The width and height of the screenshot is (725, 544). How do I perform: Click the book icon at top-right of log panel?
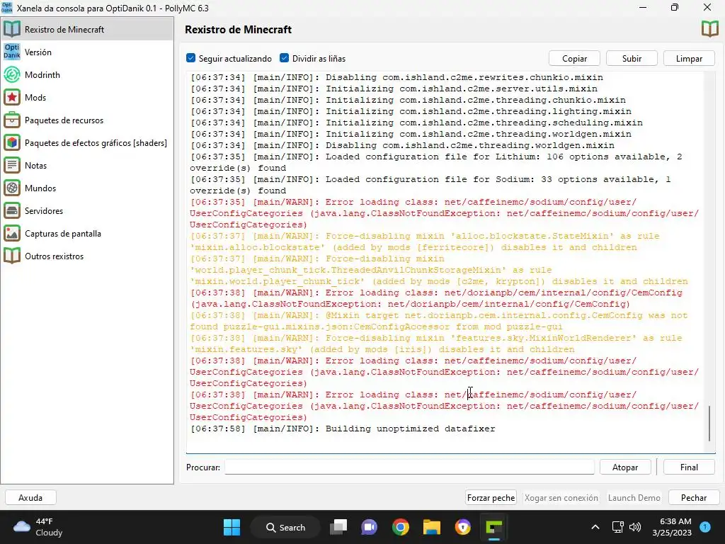tap(709, 29)
